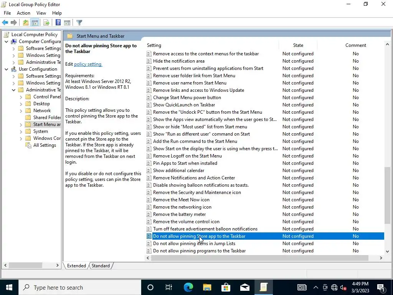
Task: Open the View menu
Action: (x=41, y=13)
